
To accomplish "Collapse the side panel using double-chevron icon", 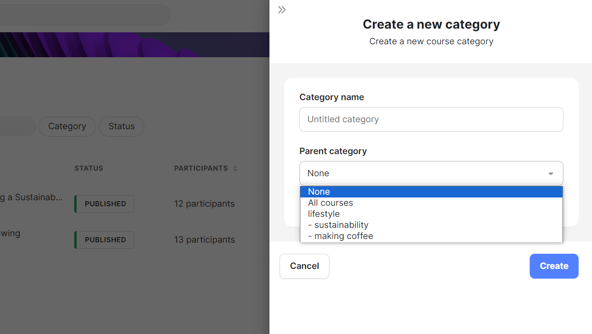I will pos(281,10).
